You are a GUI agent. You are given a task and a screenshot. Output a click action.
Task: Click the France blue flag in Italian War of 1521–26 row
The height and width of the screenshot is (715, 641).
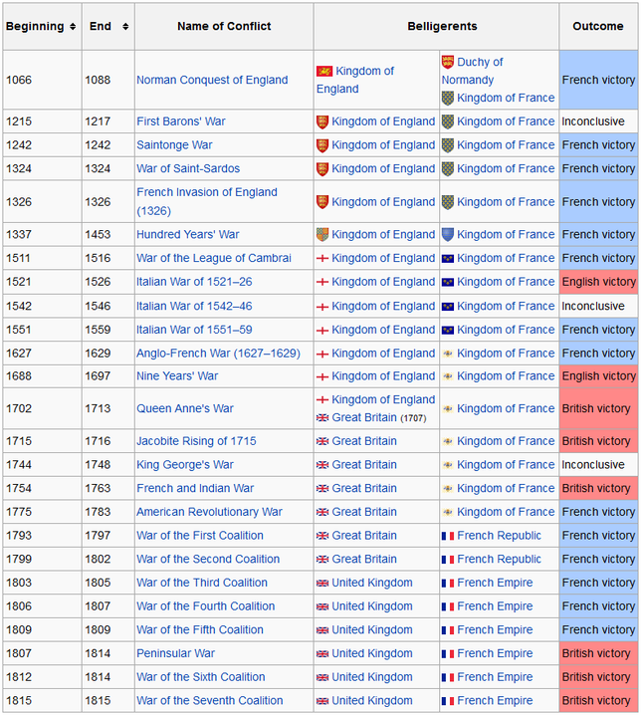coord(448,282)
